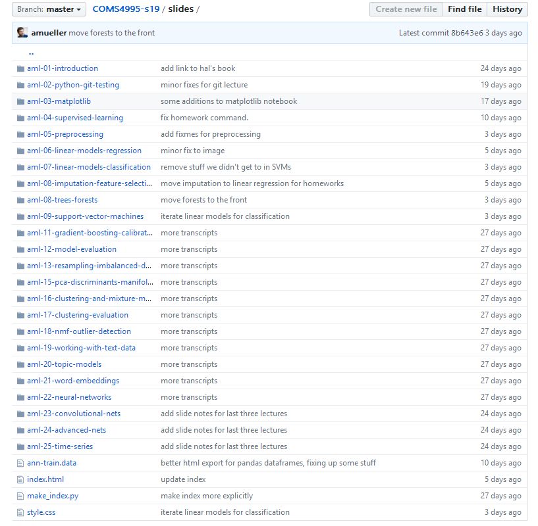Open the Branch: master dropdown
Viewport: 538px width, 526px height.
49,9
